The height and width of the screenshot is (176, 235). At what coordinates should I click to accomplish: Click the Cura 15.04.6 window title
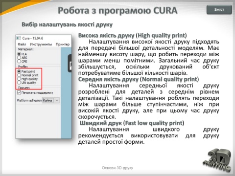pos(33,38)
